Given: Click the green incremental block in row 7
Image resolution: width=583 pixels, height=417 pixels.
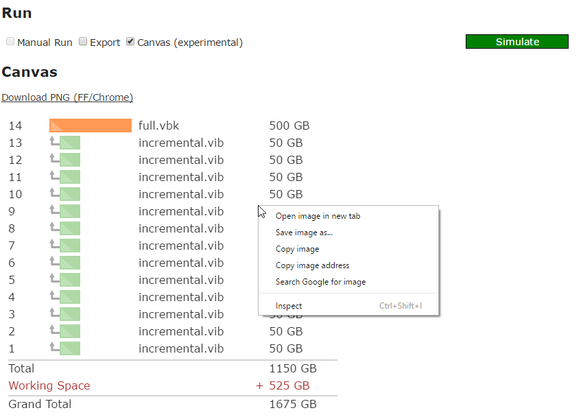Looking at the screenshot, I should 70,246.
